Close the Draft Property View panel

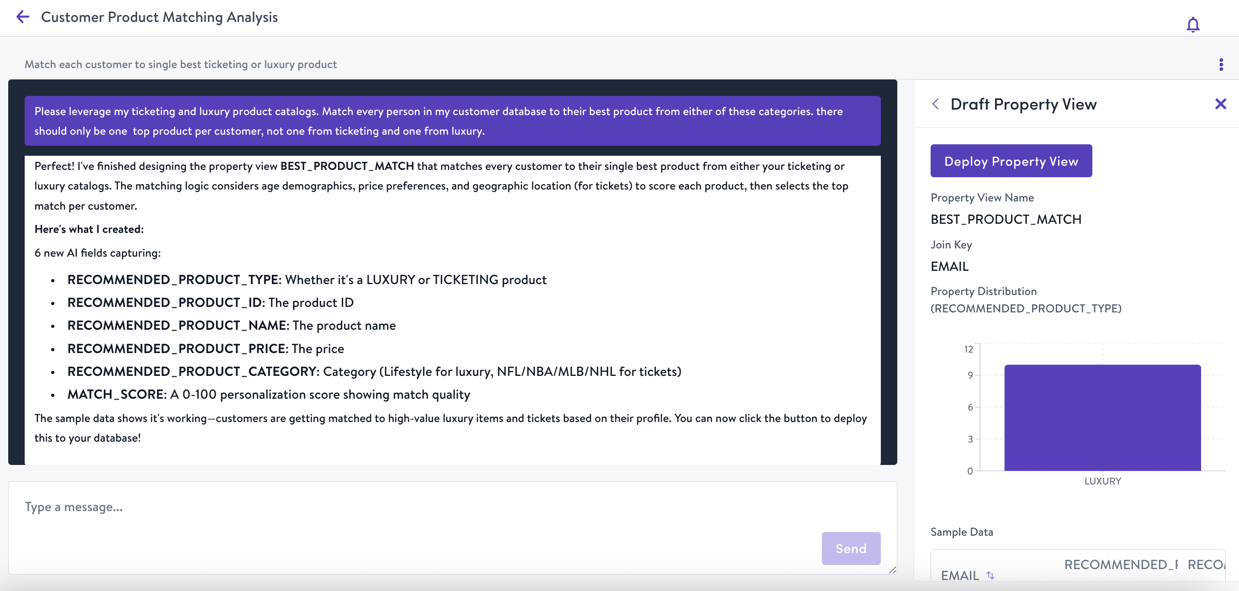(1220, 104)
